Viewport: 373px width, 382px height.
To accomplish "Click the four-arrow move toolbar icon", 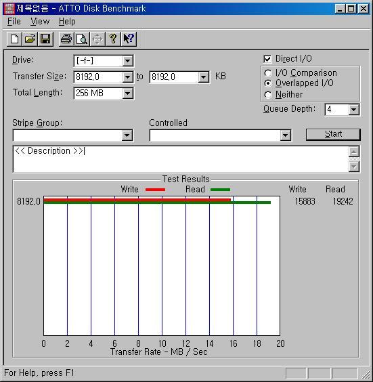I will 97,39.
